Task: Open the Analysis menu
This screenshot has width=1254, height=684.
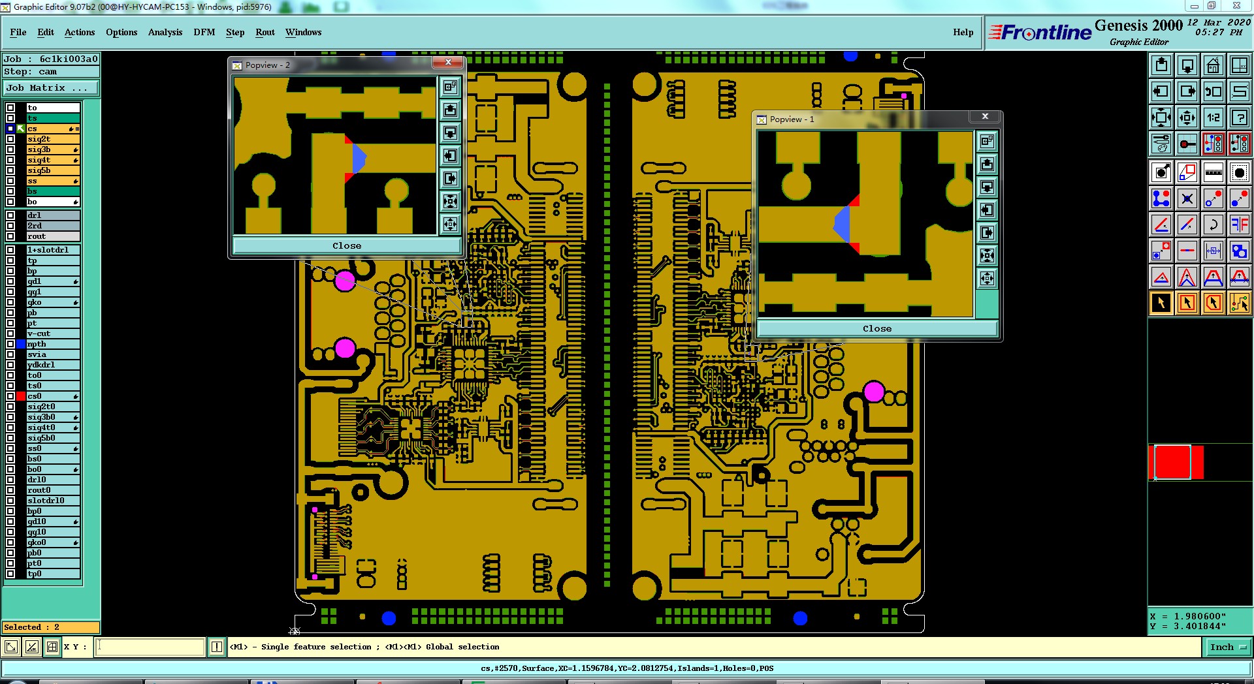Action: (165, 32)
